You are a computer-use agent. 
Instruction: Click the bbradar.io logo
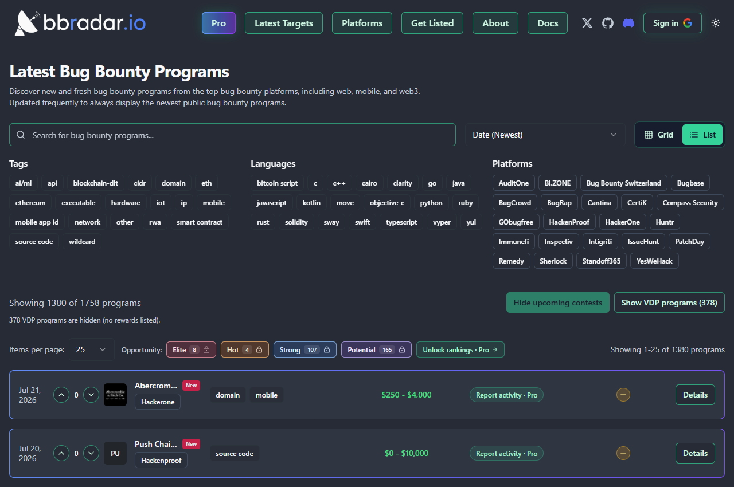(80, 23)
